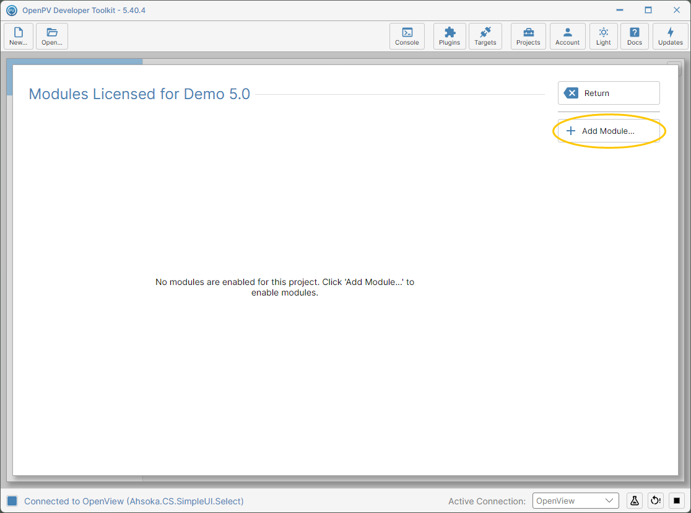Click the 'No modules are enabled' message
The width and height of the screenshot is (691, 513).
coord(285,287)
